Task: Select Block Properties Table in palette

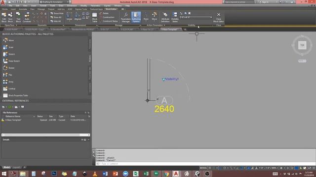Action: (15, 95)
